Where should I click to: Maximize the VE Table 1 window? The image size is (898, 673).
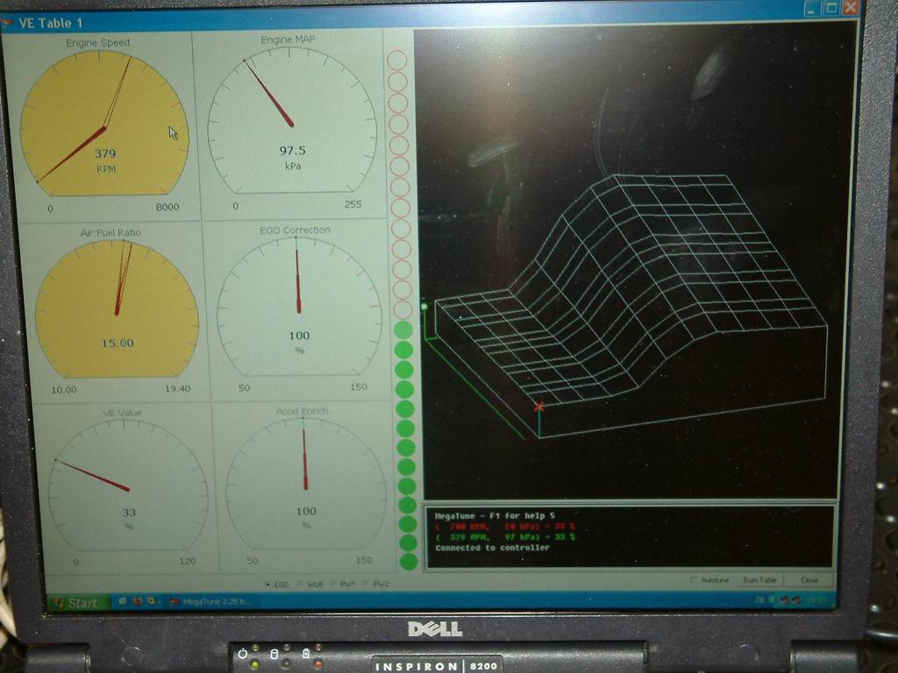pos(830,8)
